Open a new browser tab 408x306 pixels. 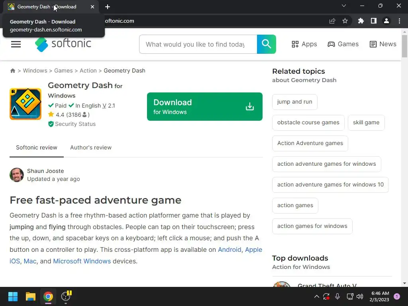[x=108, y=7]
